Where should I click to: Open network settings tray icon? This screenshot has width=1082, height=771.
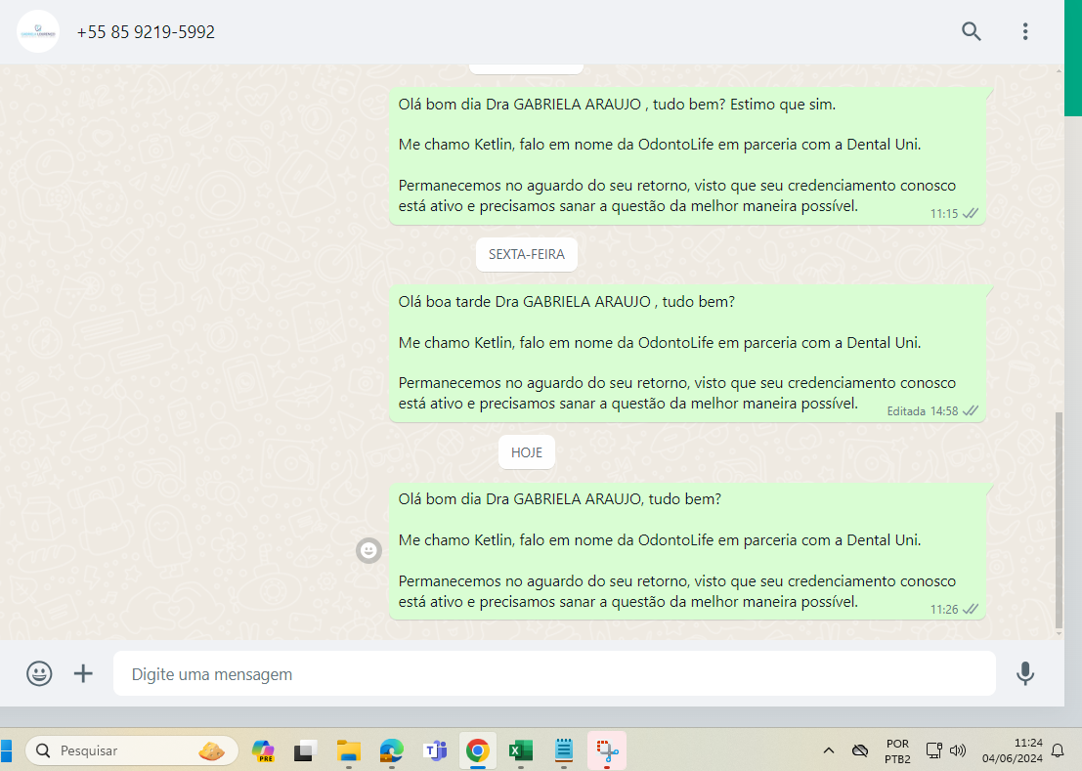tap(933, 750)
